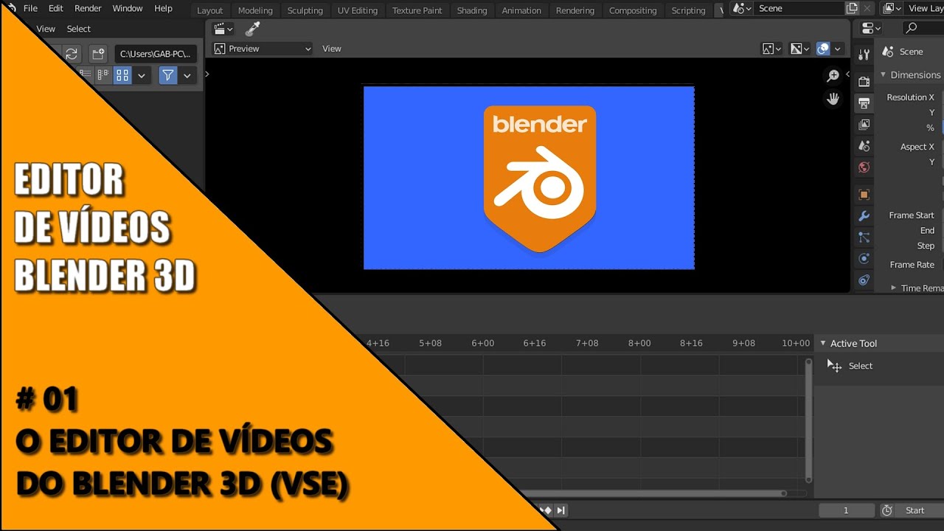Toggle the file filter funnel
Image resolution: width=944 pixels, height=531 pixels.
pyautogui.click(x=168, y=75)
